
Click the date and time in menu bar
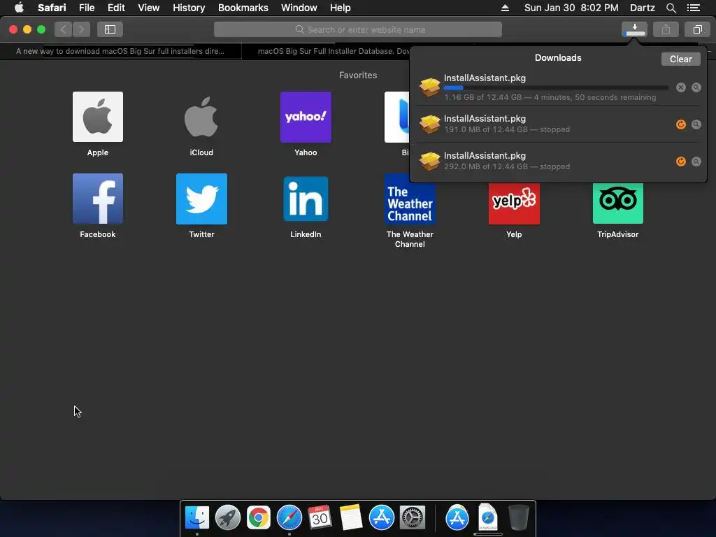click(x=571, y=8)
